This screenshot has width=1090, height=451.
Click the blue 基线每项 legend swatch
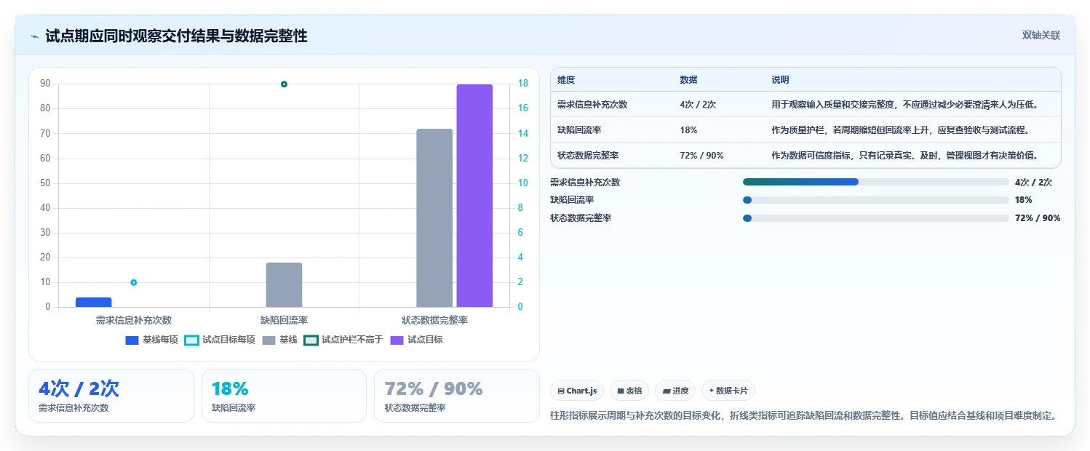tap(132, 340)
